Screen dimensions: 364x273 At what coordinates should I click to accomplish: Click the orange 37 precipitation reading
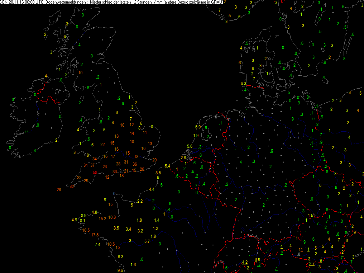click(x=92, y=165)
